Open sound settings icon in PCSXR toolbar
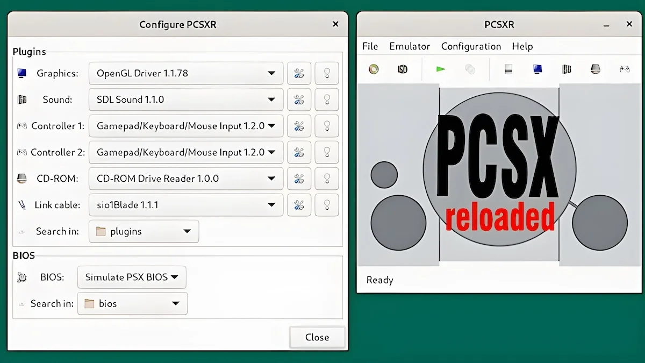 coord(566,69)
